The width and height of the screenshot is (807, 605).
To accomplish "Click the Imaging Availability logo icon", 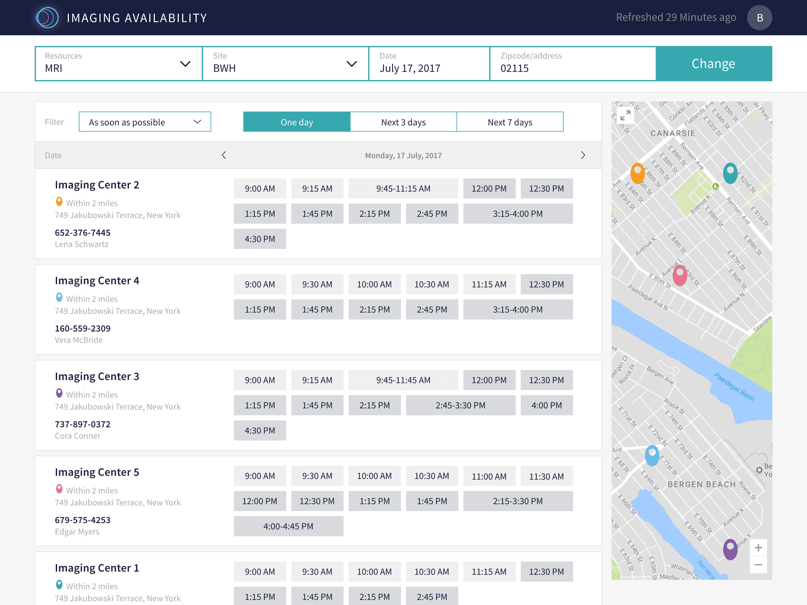I will pyautogui.click(x=47, y=18).
